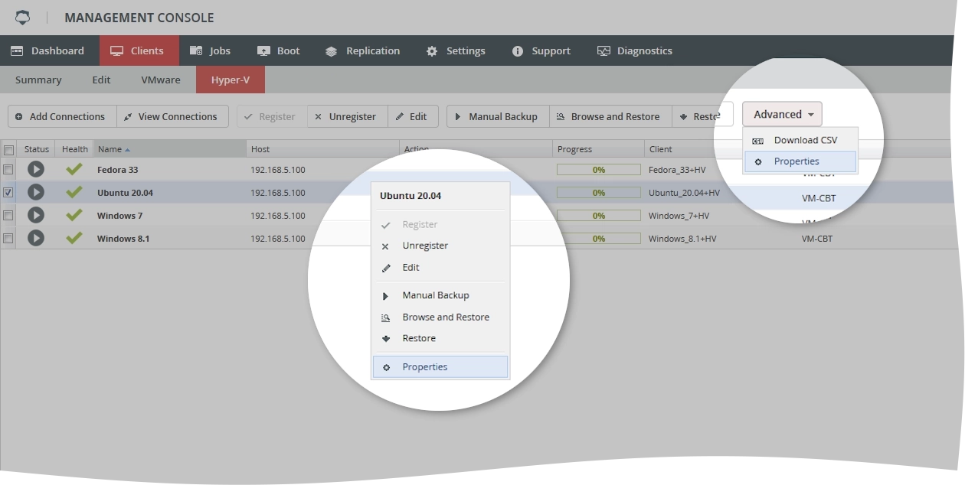Viewport: 965px width, 485px height.
Task: Click the health checkmark for Windows 8.1
Action: [74, 238]
